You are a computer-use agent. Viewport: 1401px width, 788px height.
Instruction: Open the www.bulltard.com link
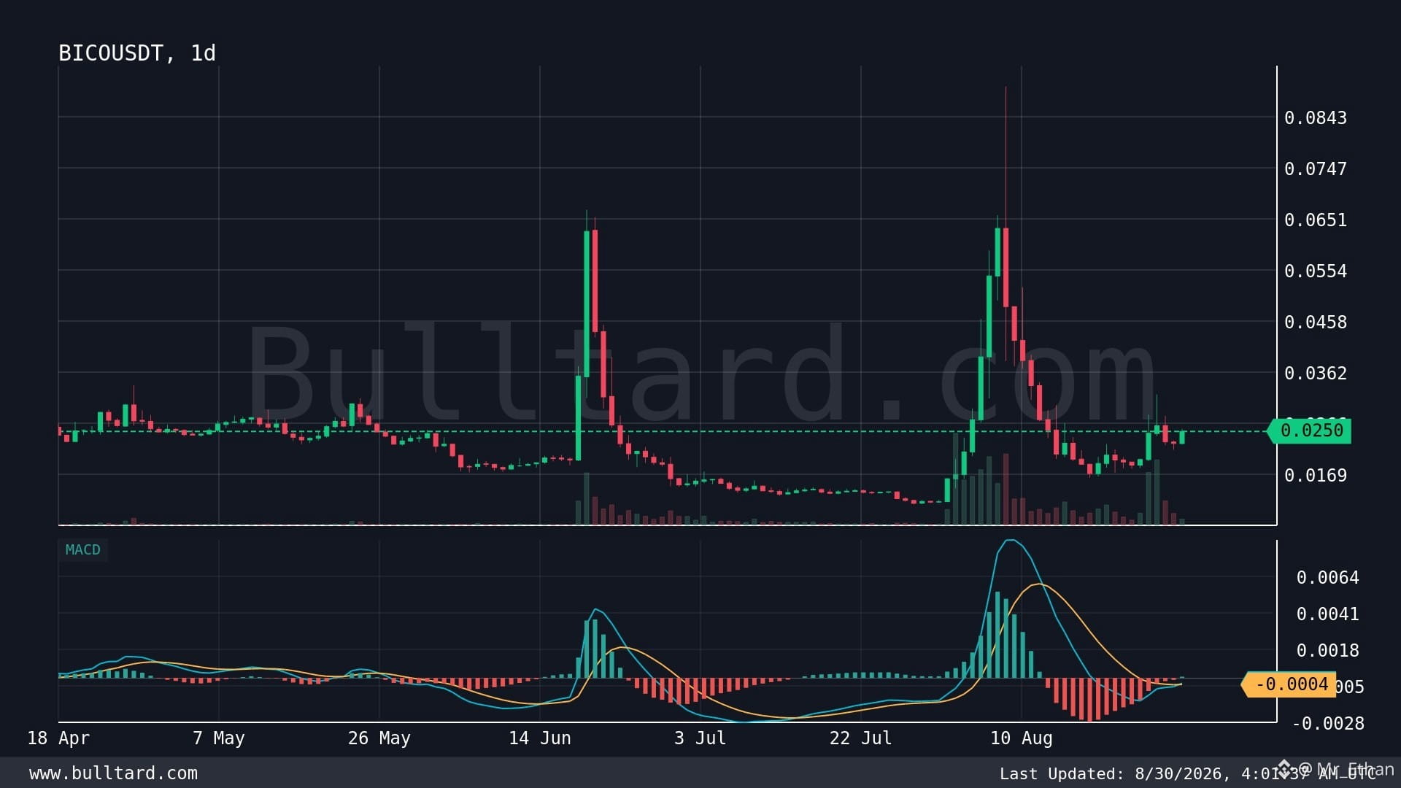113,773
